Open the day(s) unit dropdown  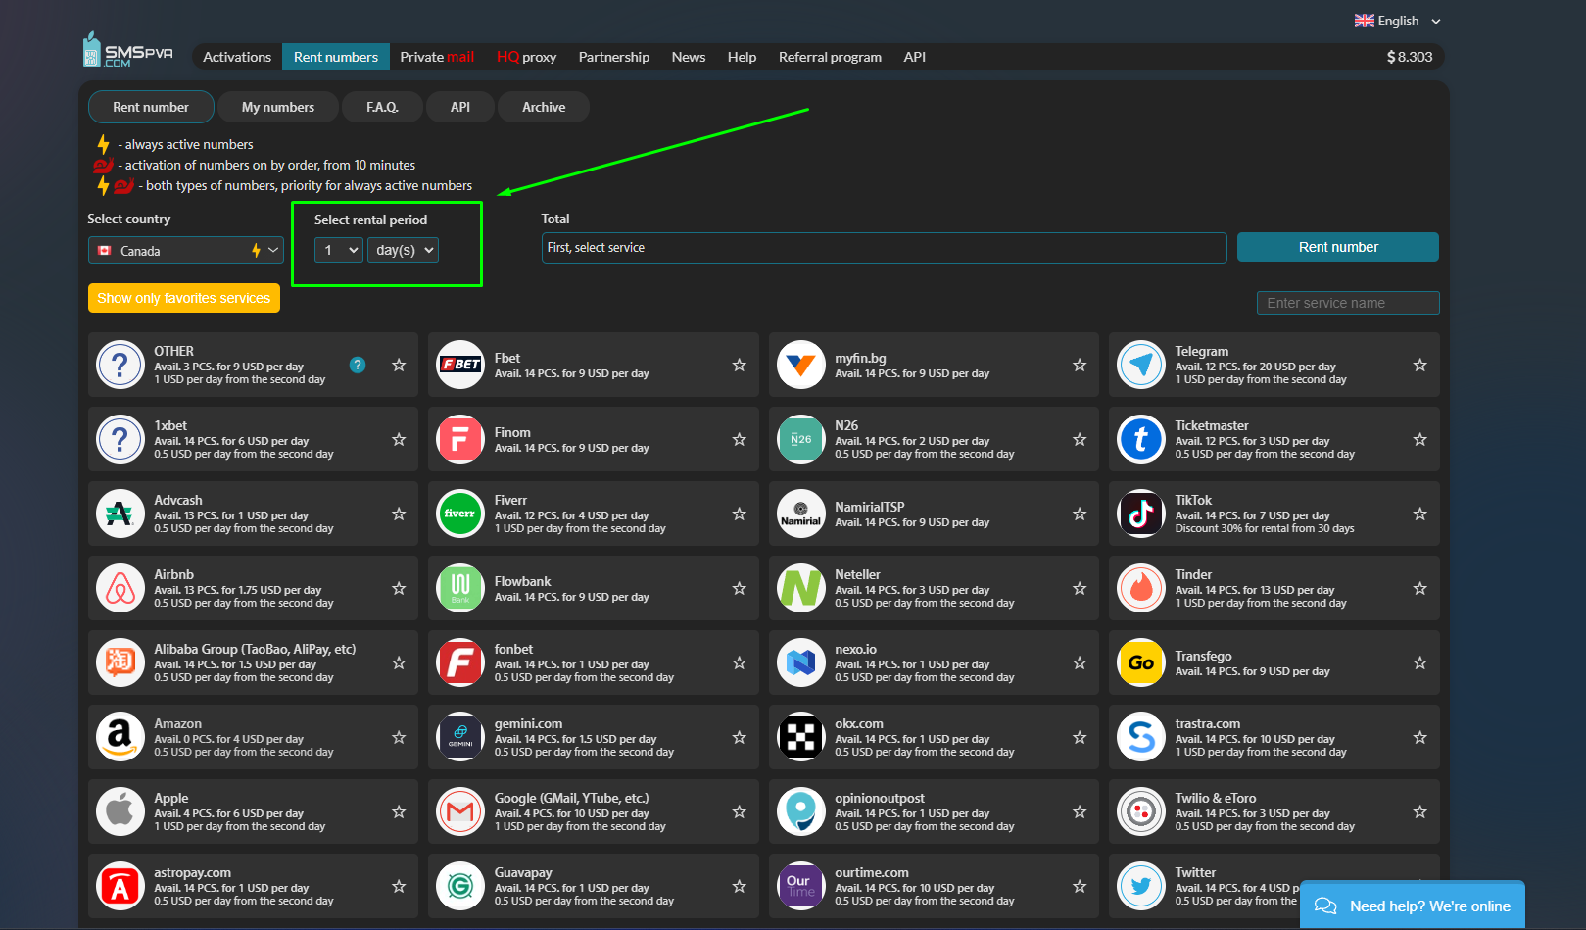point(403,250)
